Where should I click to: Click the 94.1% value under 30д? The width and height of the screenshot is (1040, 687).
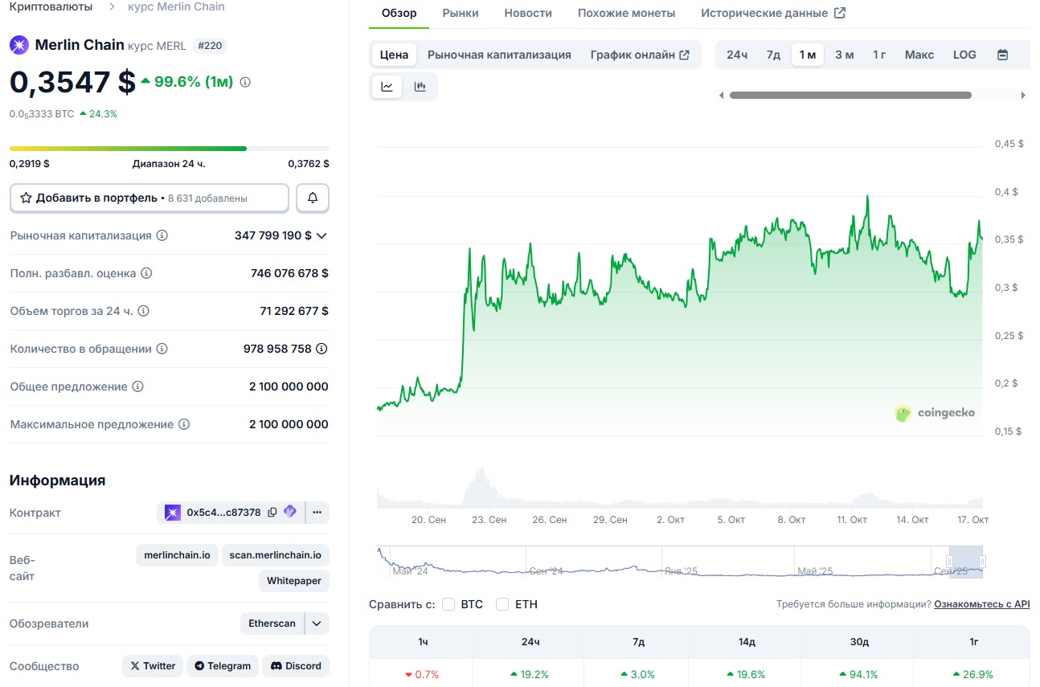click(x=859, y=675)
